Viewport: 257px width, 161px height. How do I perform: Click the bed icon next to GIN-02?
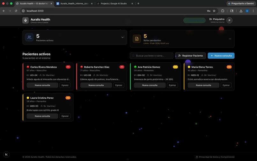[135, 75]
